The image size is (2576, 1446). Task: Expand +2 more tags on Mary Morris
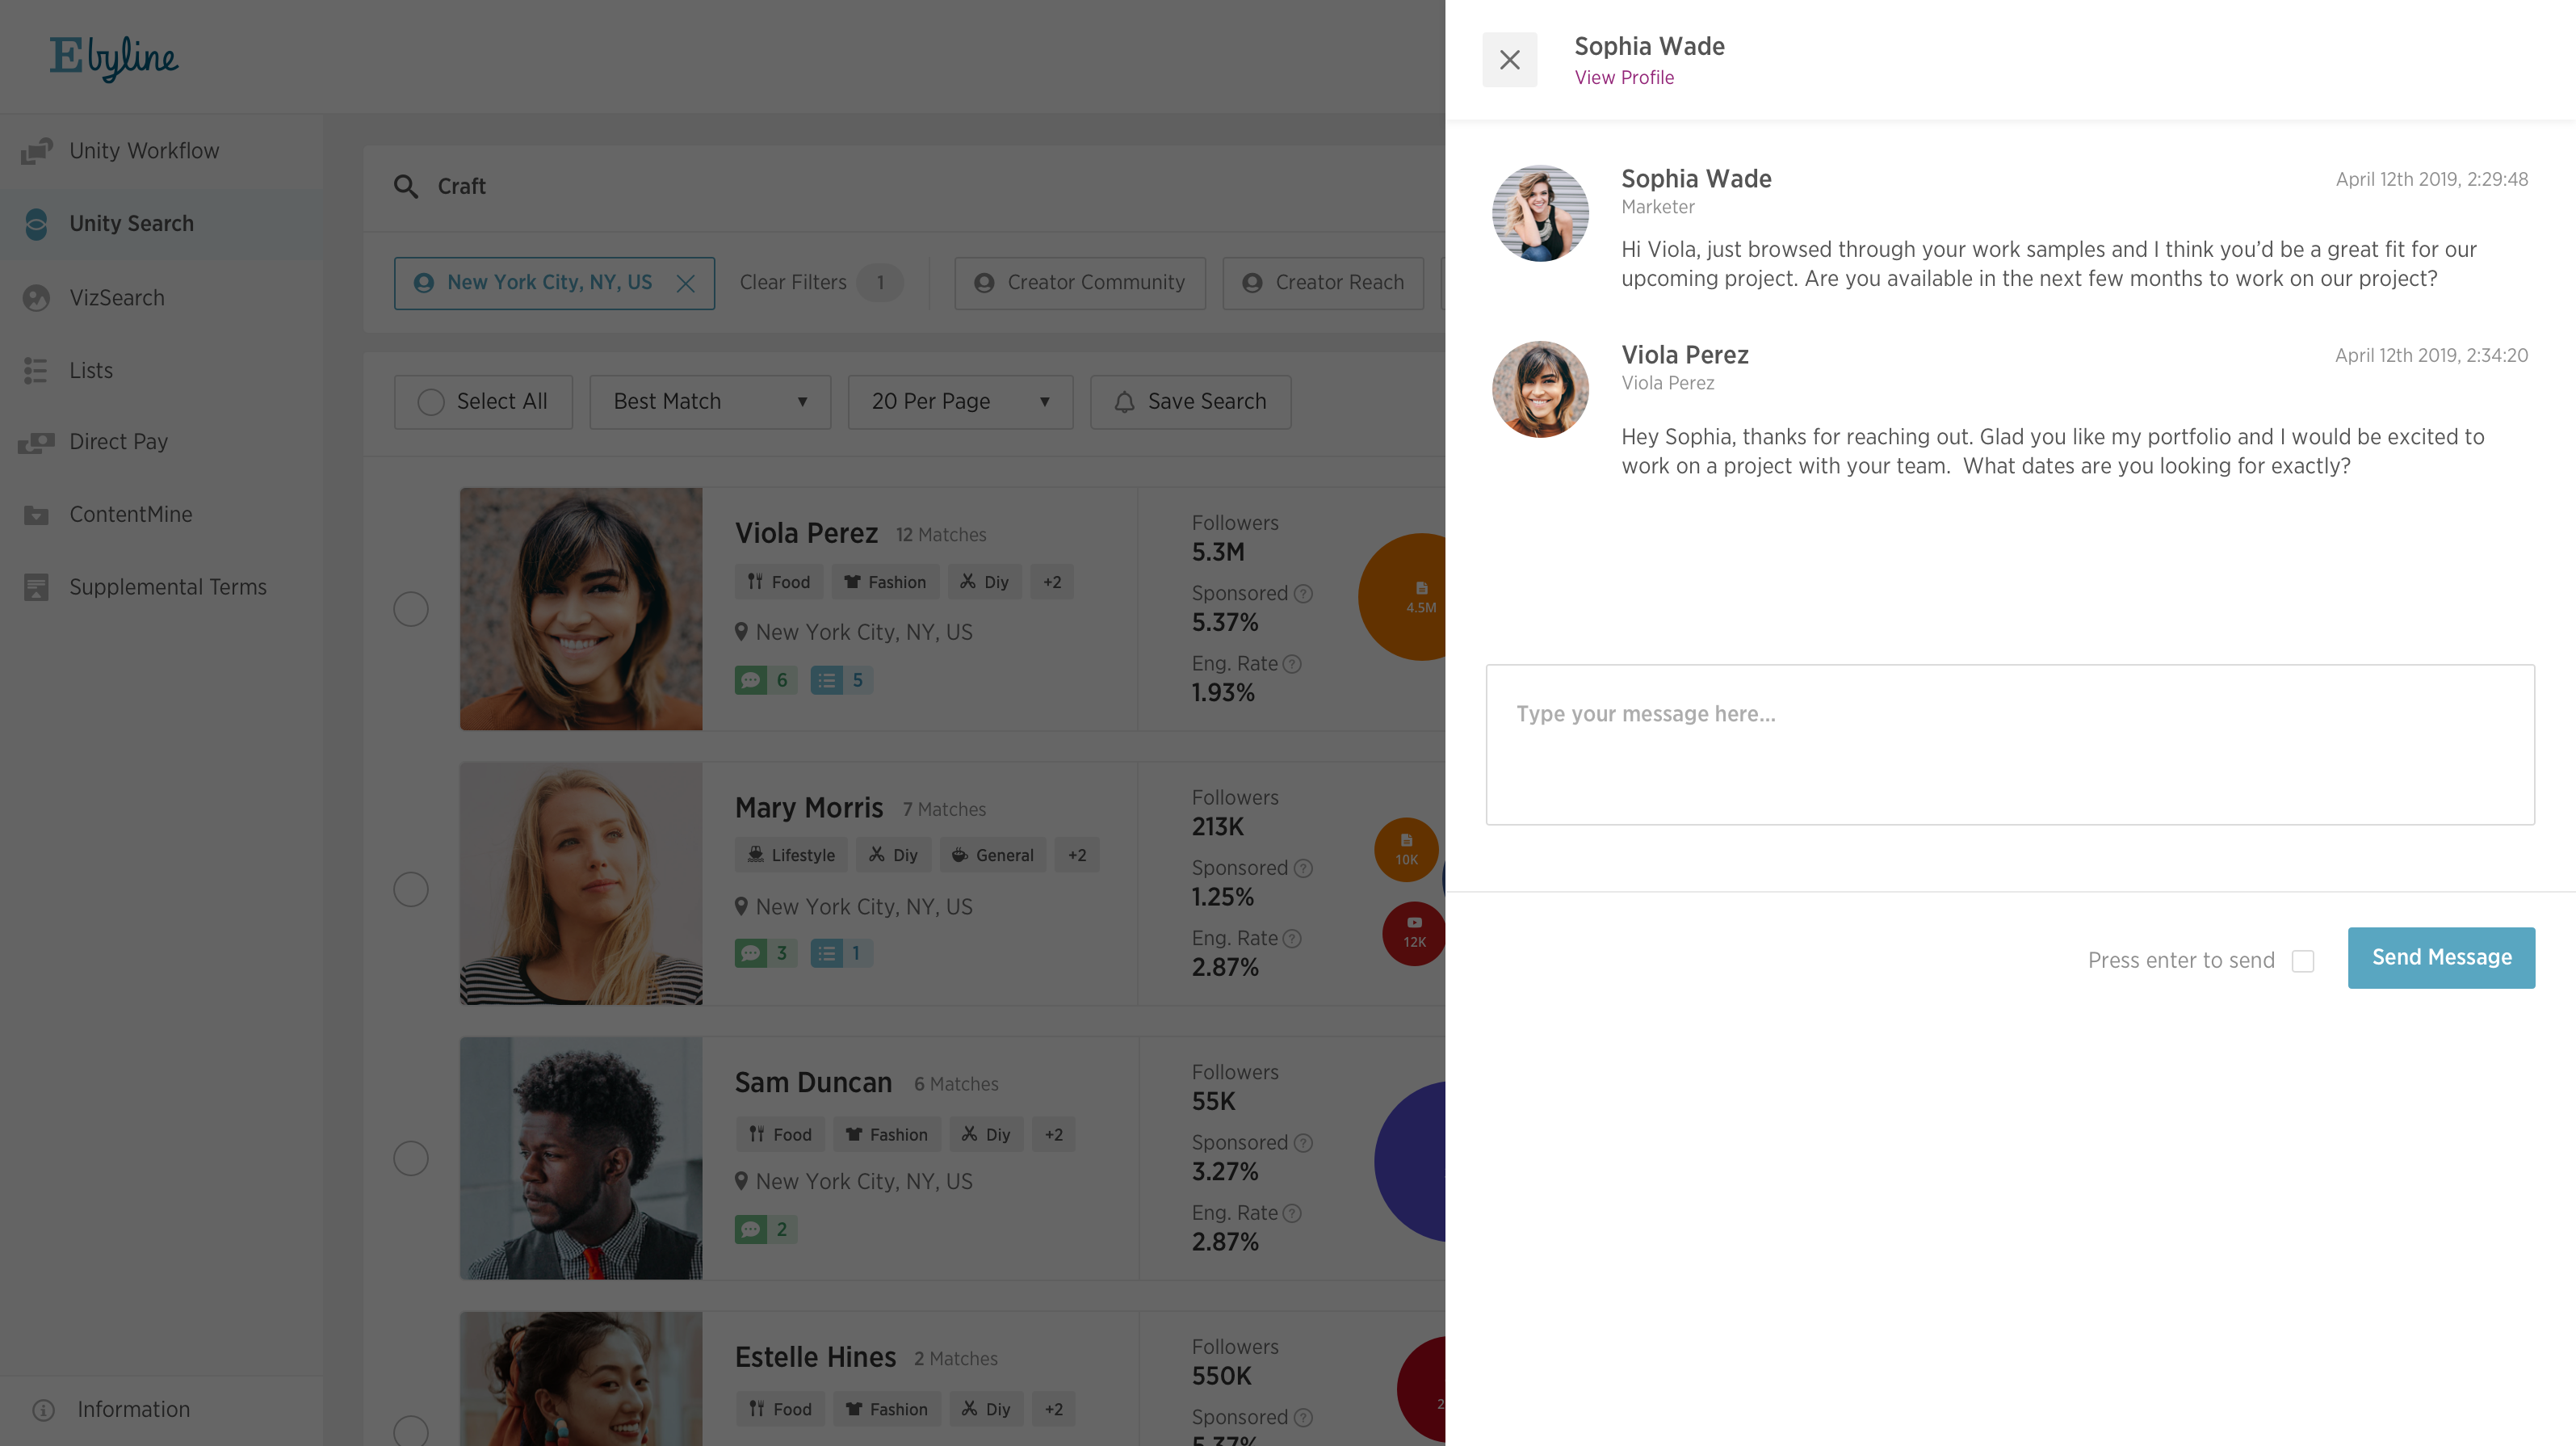tap(1077, 855)
